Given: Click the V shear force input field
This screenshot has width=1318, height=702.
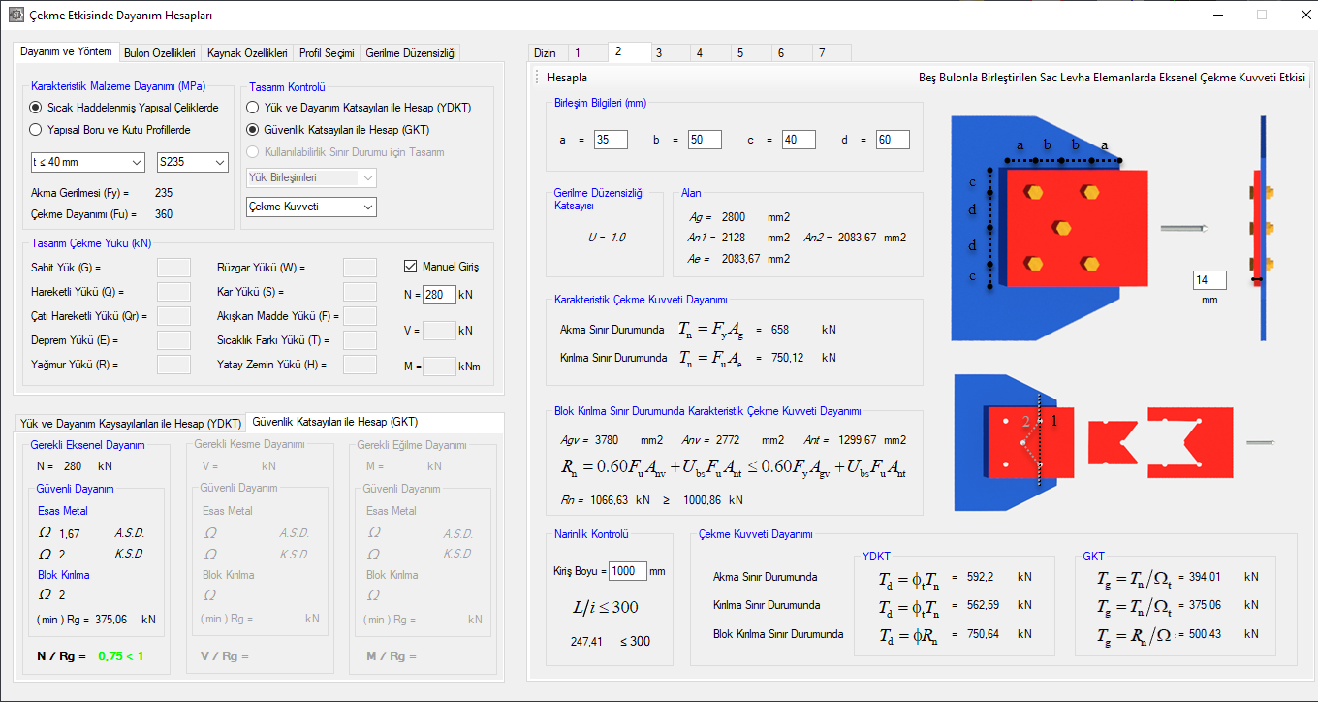Looking at the screenshot, I should [x=439, y=331].
